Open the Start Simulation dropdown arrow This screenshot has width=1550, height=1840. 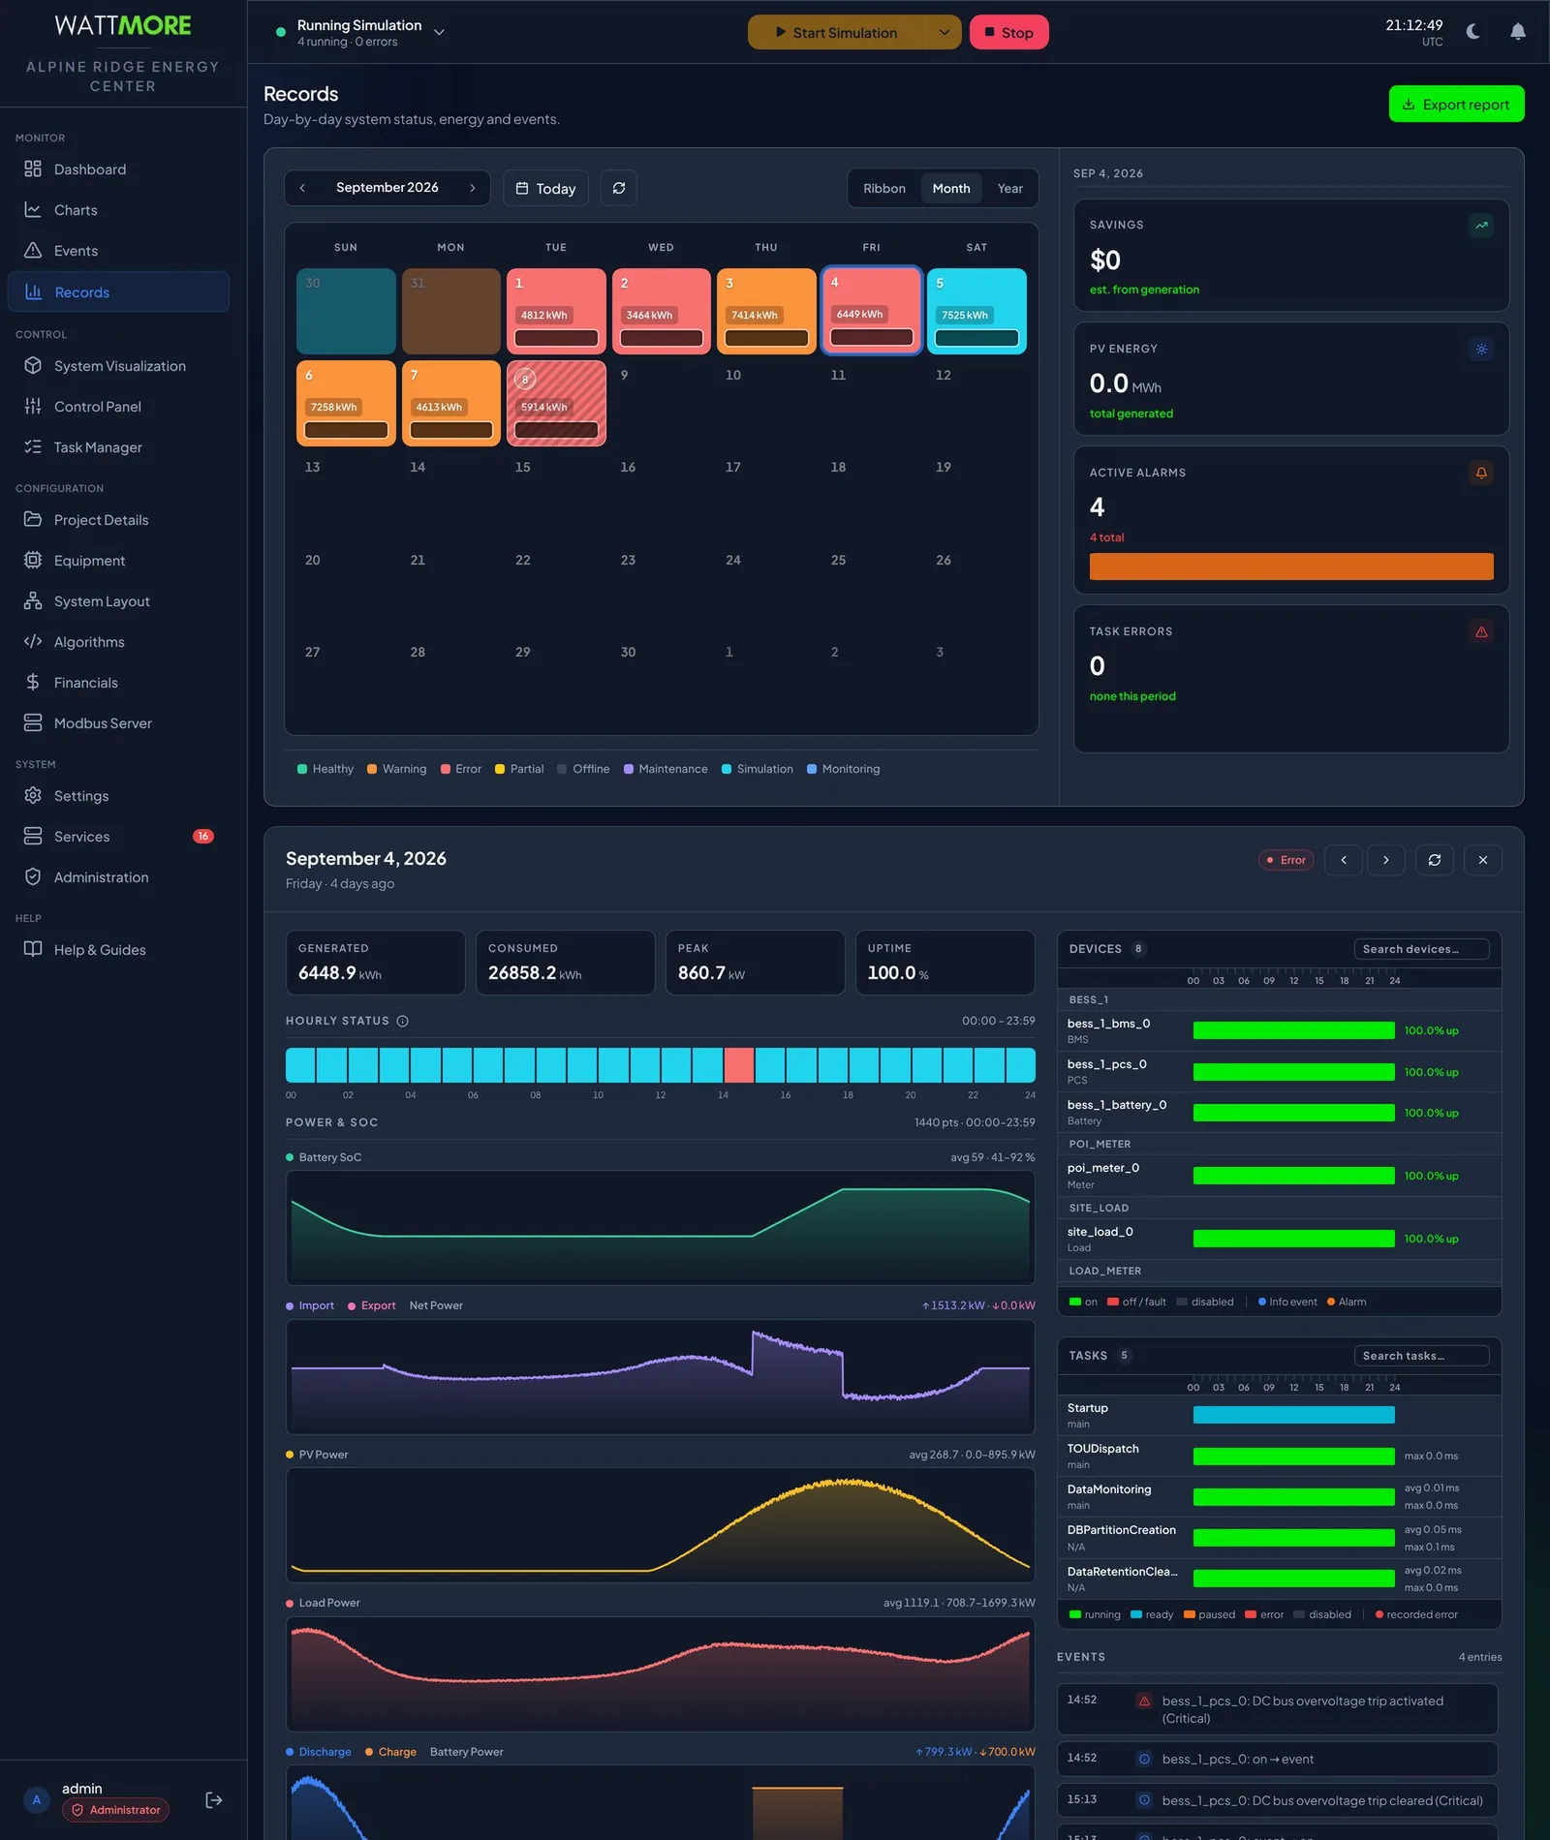pyautogui.click(x=944, y=32)
